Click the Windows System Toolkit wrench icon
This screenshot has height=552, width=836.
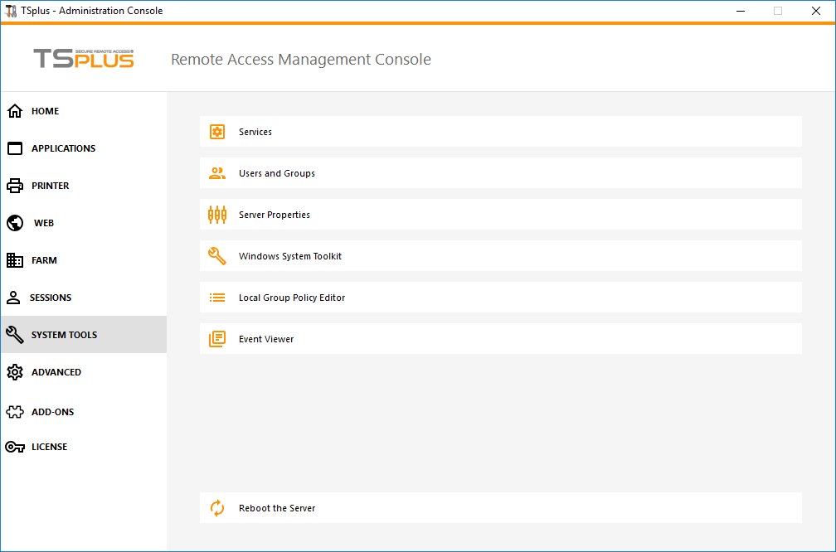(x=217, y=255)
